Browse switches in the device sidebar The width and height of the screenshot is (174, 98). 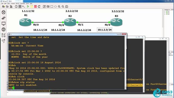coord(4,18)
